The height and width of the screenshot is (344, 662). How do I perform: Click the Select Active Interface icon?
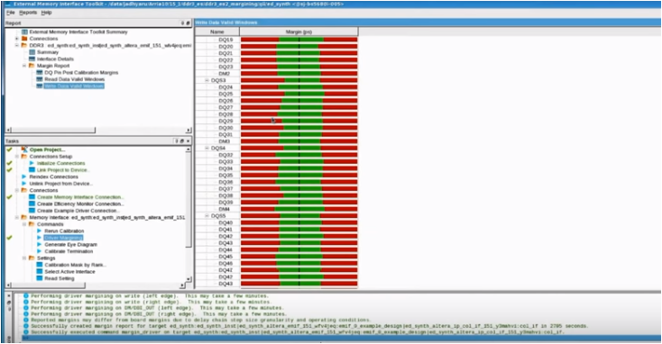click(40, 271)
